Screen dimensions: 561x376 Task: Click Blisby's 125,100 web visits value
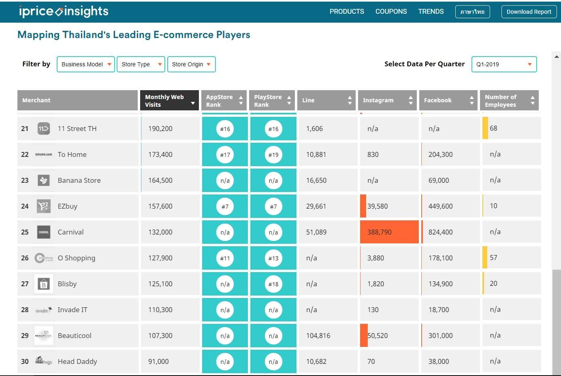coord(160,284)
